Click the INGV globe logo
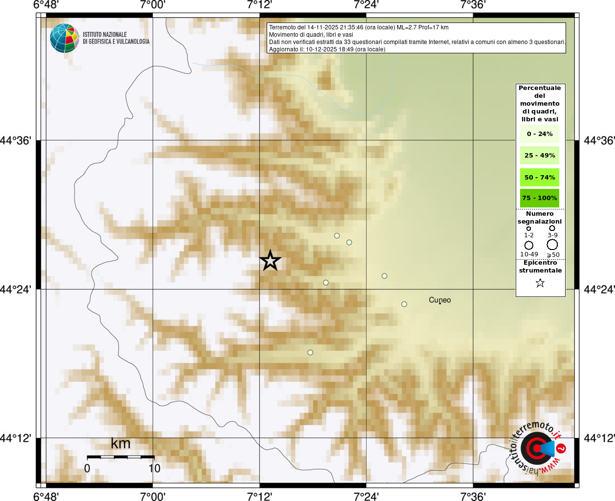 [65, 38]
